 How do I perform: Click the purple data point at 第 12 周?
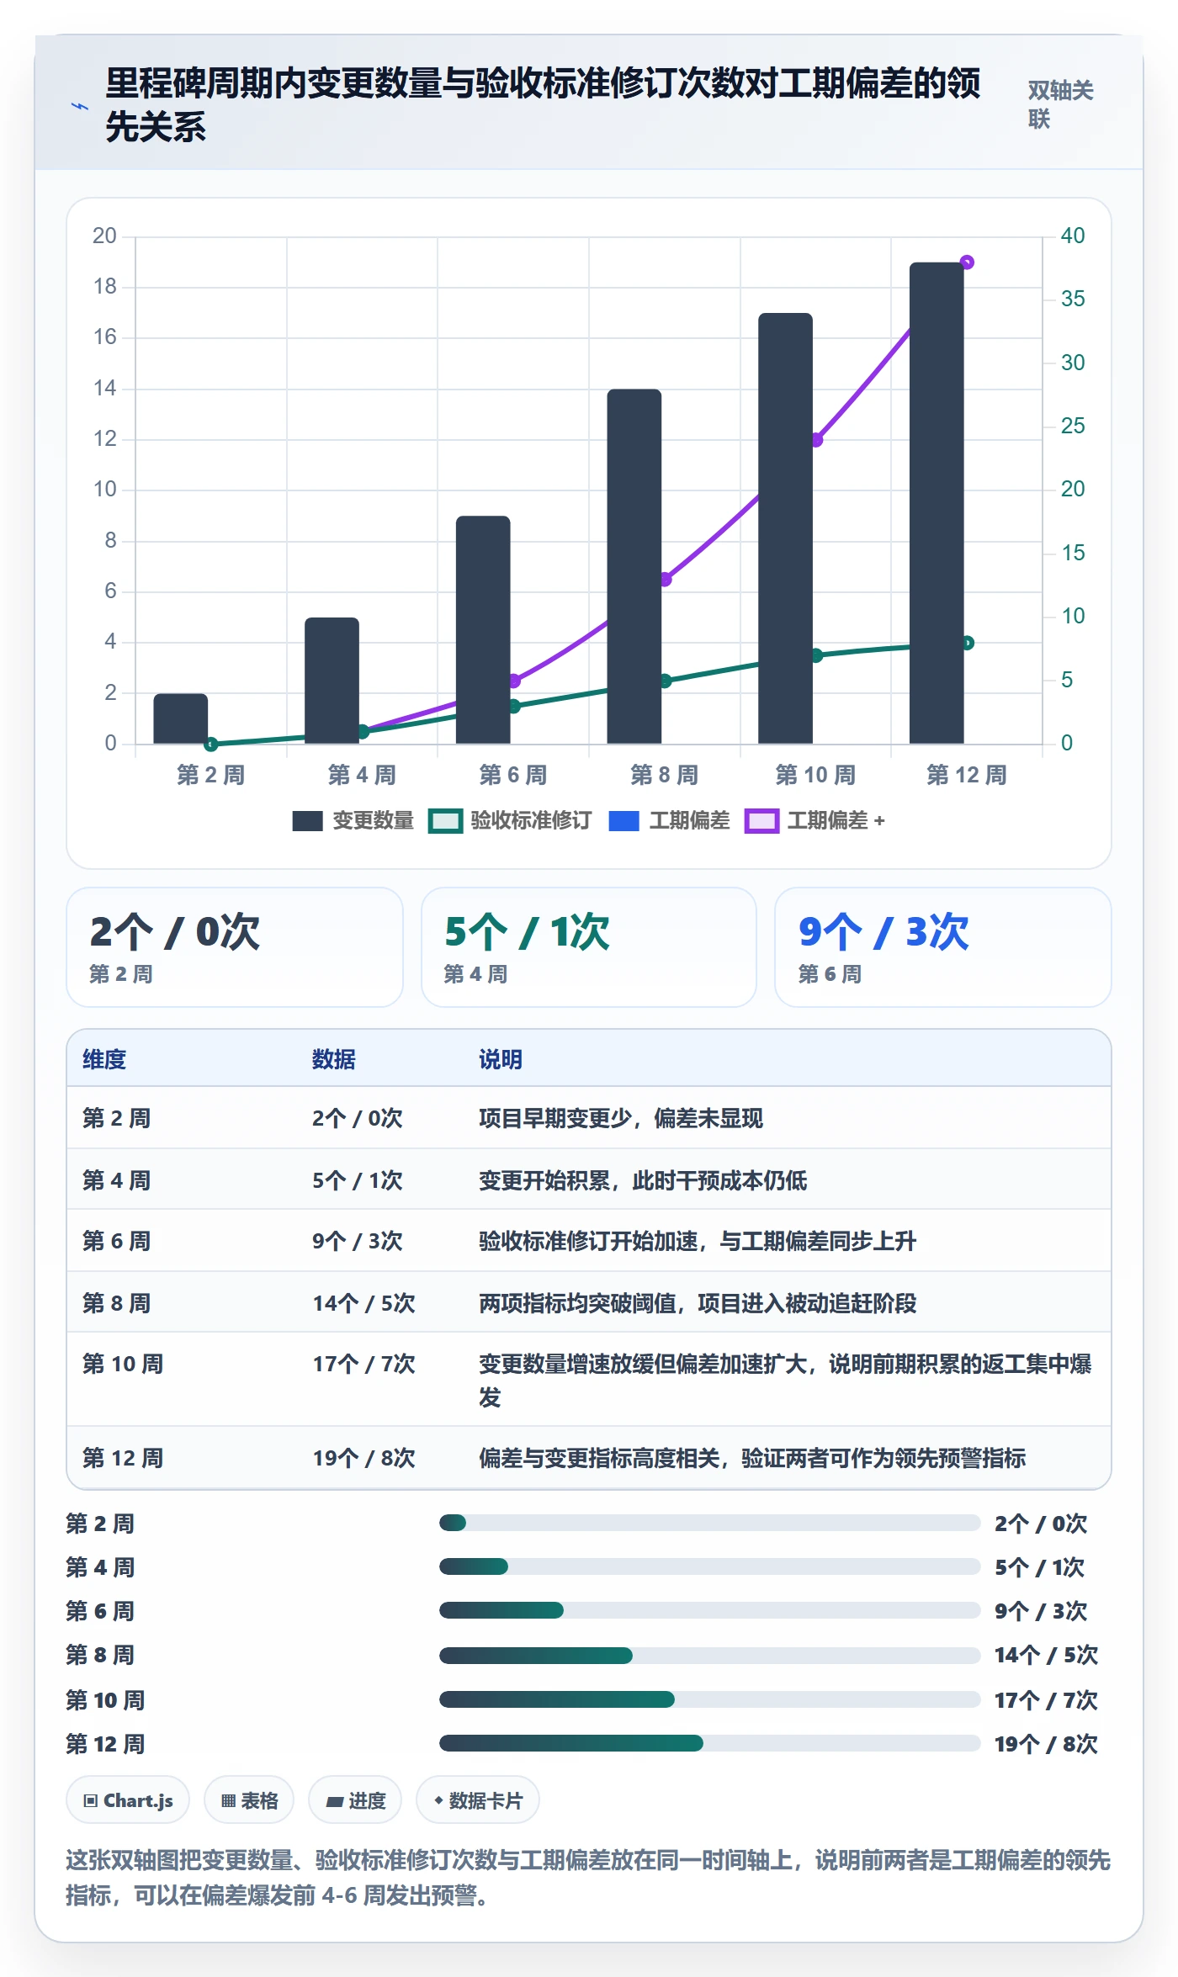(x=967, y=262)
